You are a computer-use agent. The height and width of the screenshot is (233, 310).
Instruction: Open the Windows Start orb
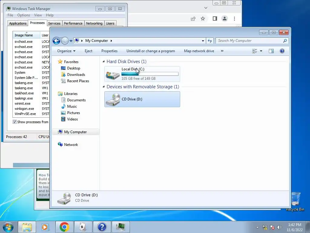[x=8, y=227]
